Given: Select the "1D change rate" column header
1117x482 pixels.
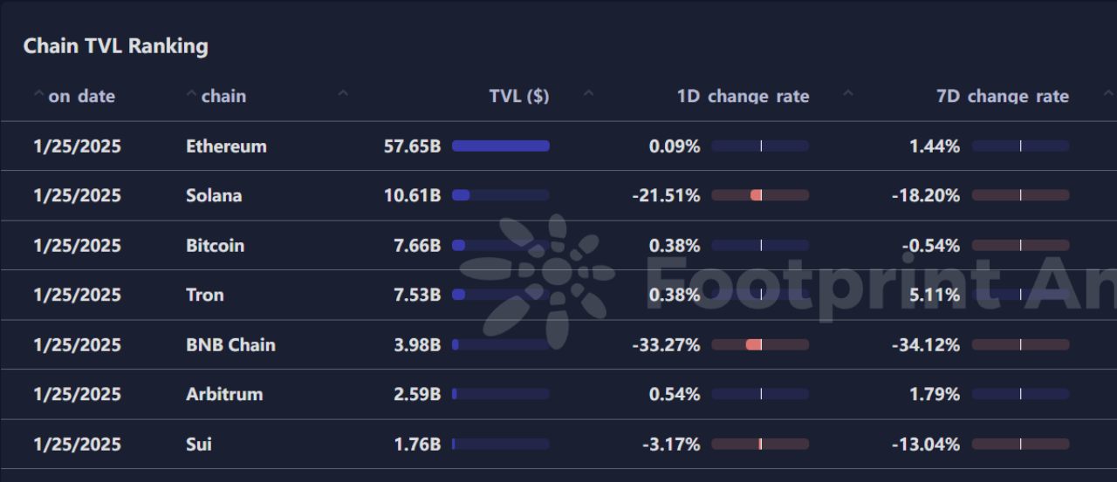Looking at the screenshot, I should pyautogui.click(x=743, y=96).
